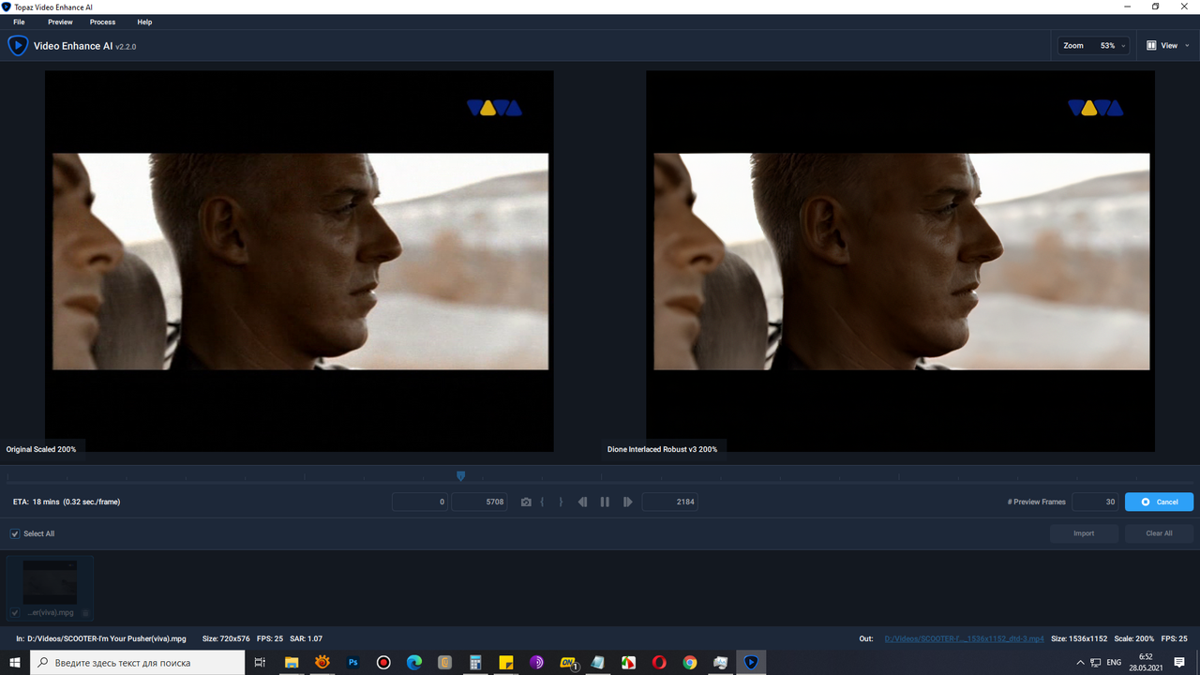
Task: Open the red-green icon app in the taskbar
Action: pyautogui.click(x=628, y=663)
